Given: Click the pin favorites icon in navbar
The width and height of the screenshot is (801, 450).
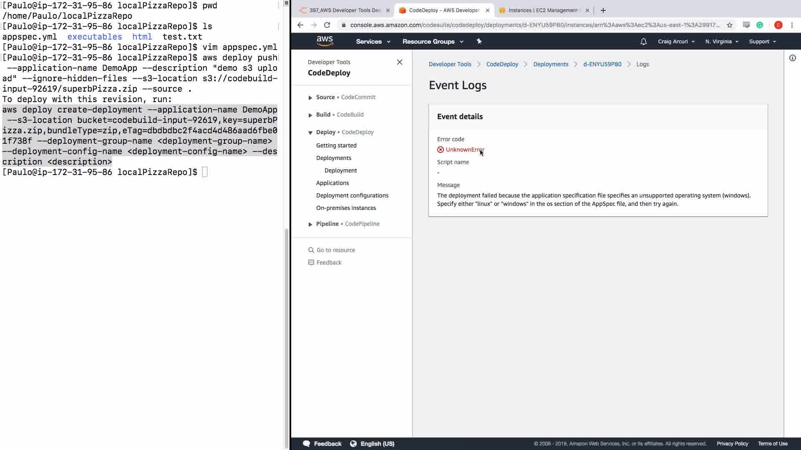Looking at the screenshot, I should pyautogui.click(x=479, y=41).
